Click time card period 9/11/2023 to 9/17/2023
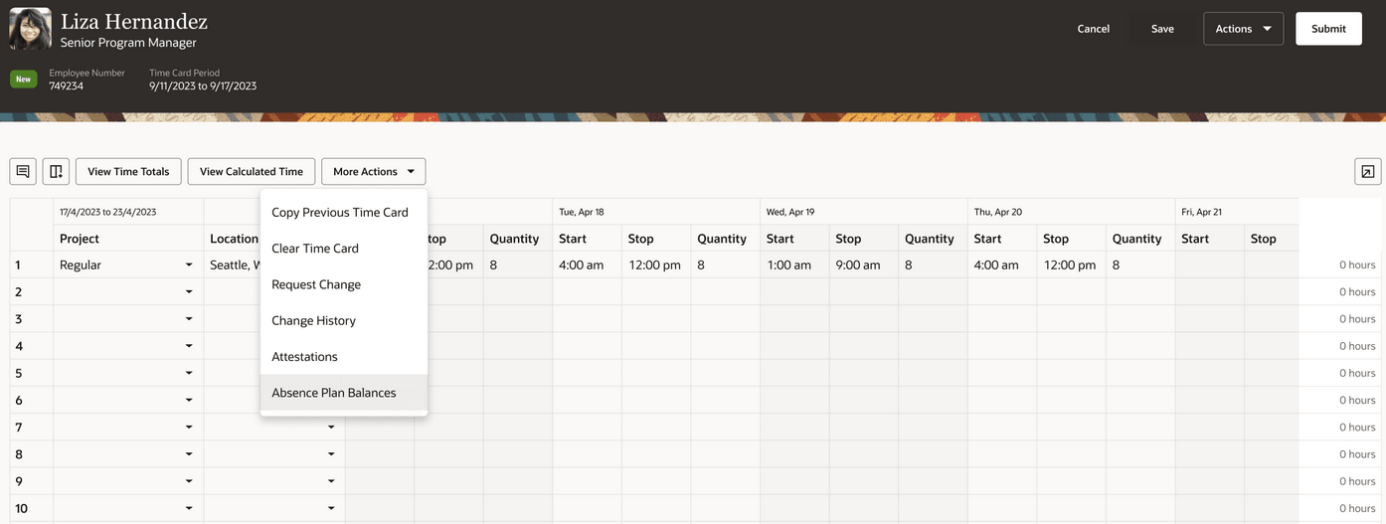1386x524 pixels. pyautogui.click(x=203, y=87)
